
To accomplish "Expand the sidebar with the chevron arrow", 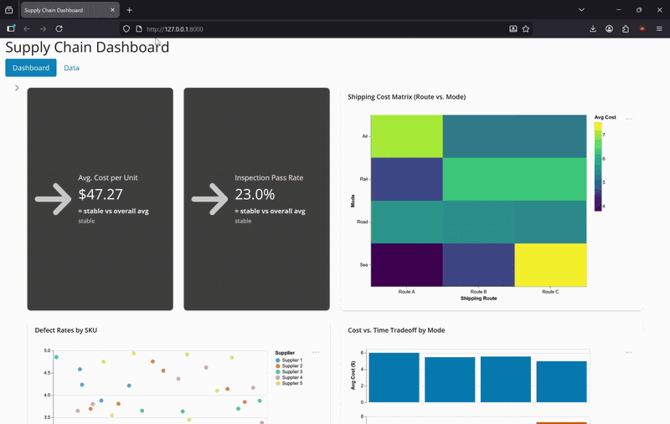I will click(17, 88).
